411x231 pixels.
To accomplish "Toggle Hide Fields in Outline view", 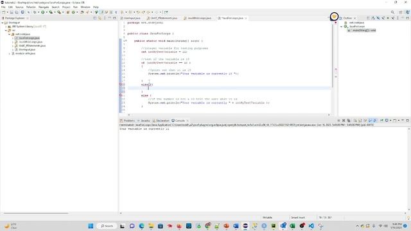I will click(x=378, y=18).
